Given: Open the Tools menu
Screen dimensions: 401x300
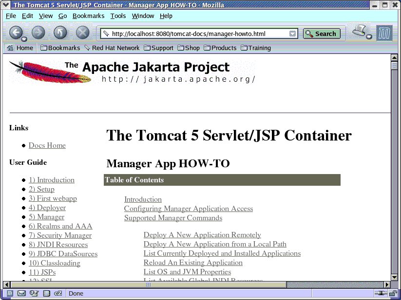Looking at the screenshot, I should click(118, 16).
